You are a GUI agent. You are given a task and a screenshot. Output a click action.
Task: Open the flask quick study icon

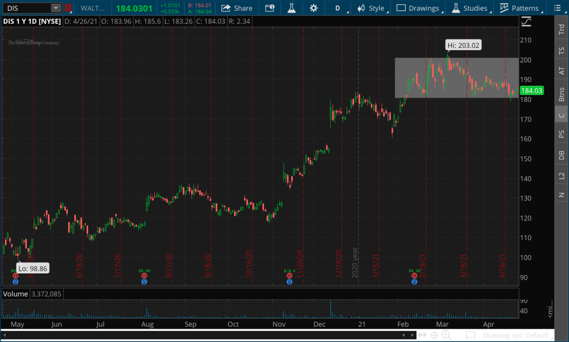coord(291,8)
